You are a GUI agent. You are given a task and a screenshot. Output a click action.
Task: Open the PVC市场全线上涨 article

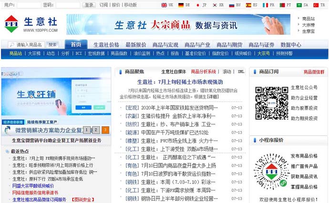179,141
